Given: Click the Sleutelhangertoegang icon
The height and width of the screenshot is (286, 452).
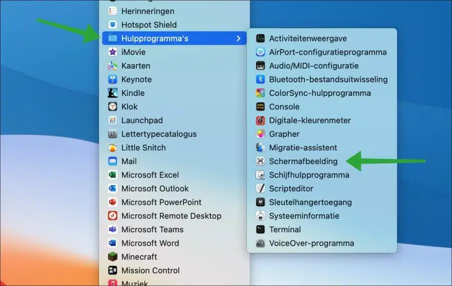Looking at the screenshot, I should 260,202.
